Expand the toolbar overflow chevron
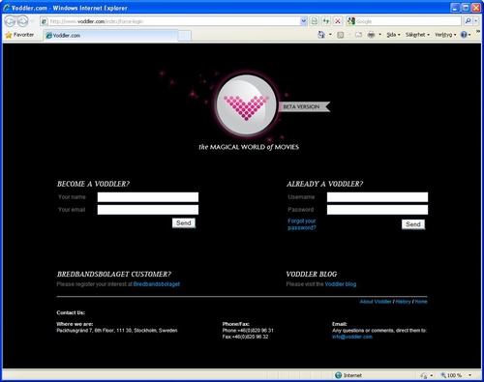Viewport: 484px width, 382px height. (x=478, y=31)
